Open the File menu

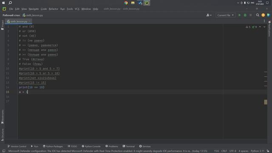click(x=11, y=9)
